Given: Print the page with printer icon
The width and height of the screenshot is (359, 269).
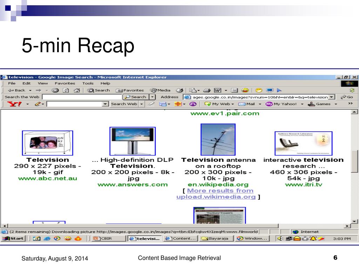Looking at the screenshot, I should click(x=207, y=90).
